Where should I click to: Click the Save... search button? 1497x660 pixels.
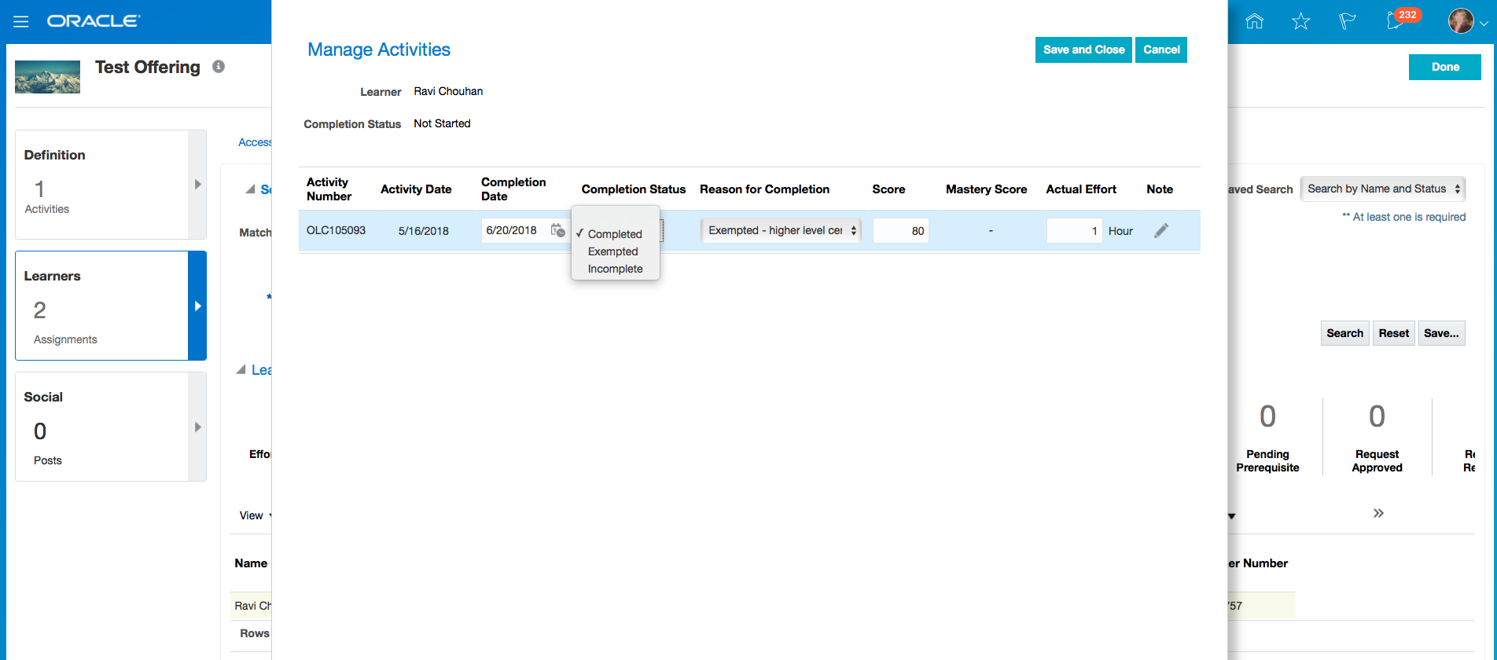coord(1441,333)
